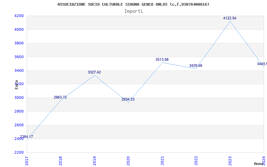Click the 2021 x-axis year label

tap(162, 161)
